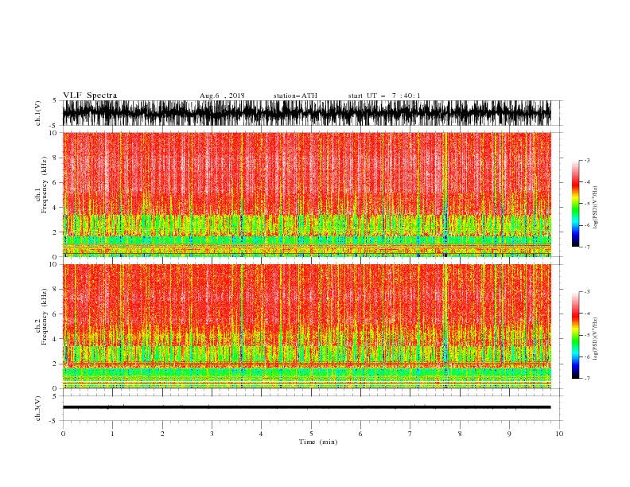630x487 pixels.
Task: Click the "2" kHz tick on ch.2 frequency axis
Action: [x=55, y=364]
